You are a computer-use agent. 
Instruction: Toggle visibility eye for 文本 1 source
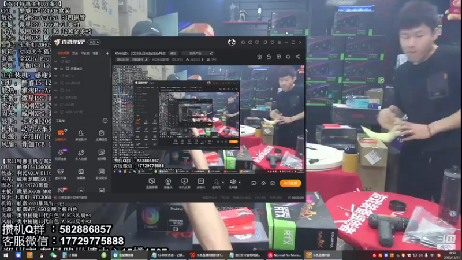tap(55, 90)
